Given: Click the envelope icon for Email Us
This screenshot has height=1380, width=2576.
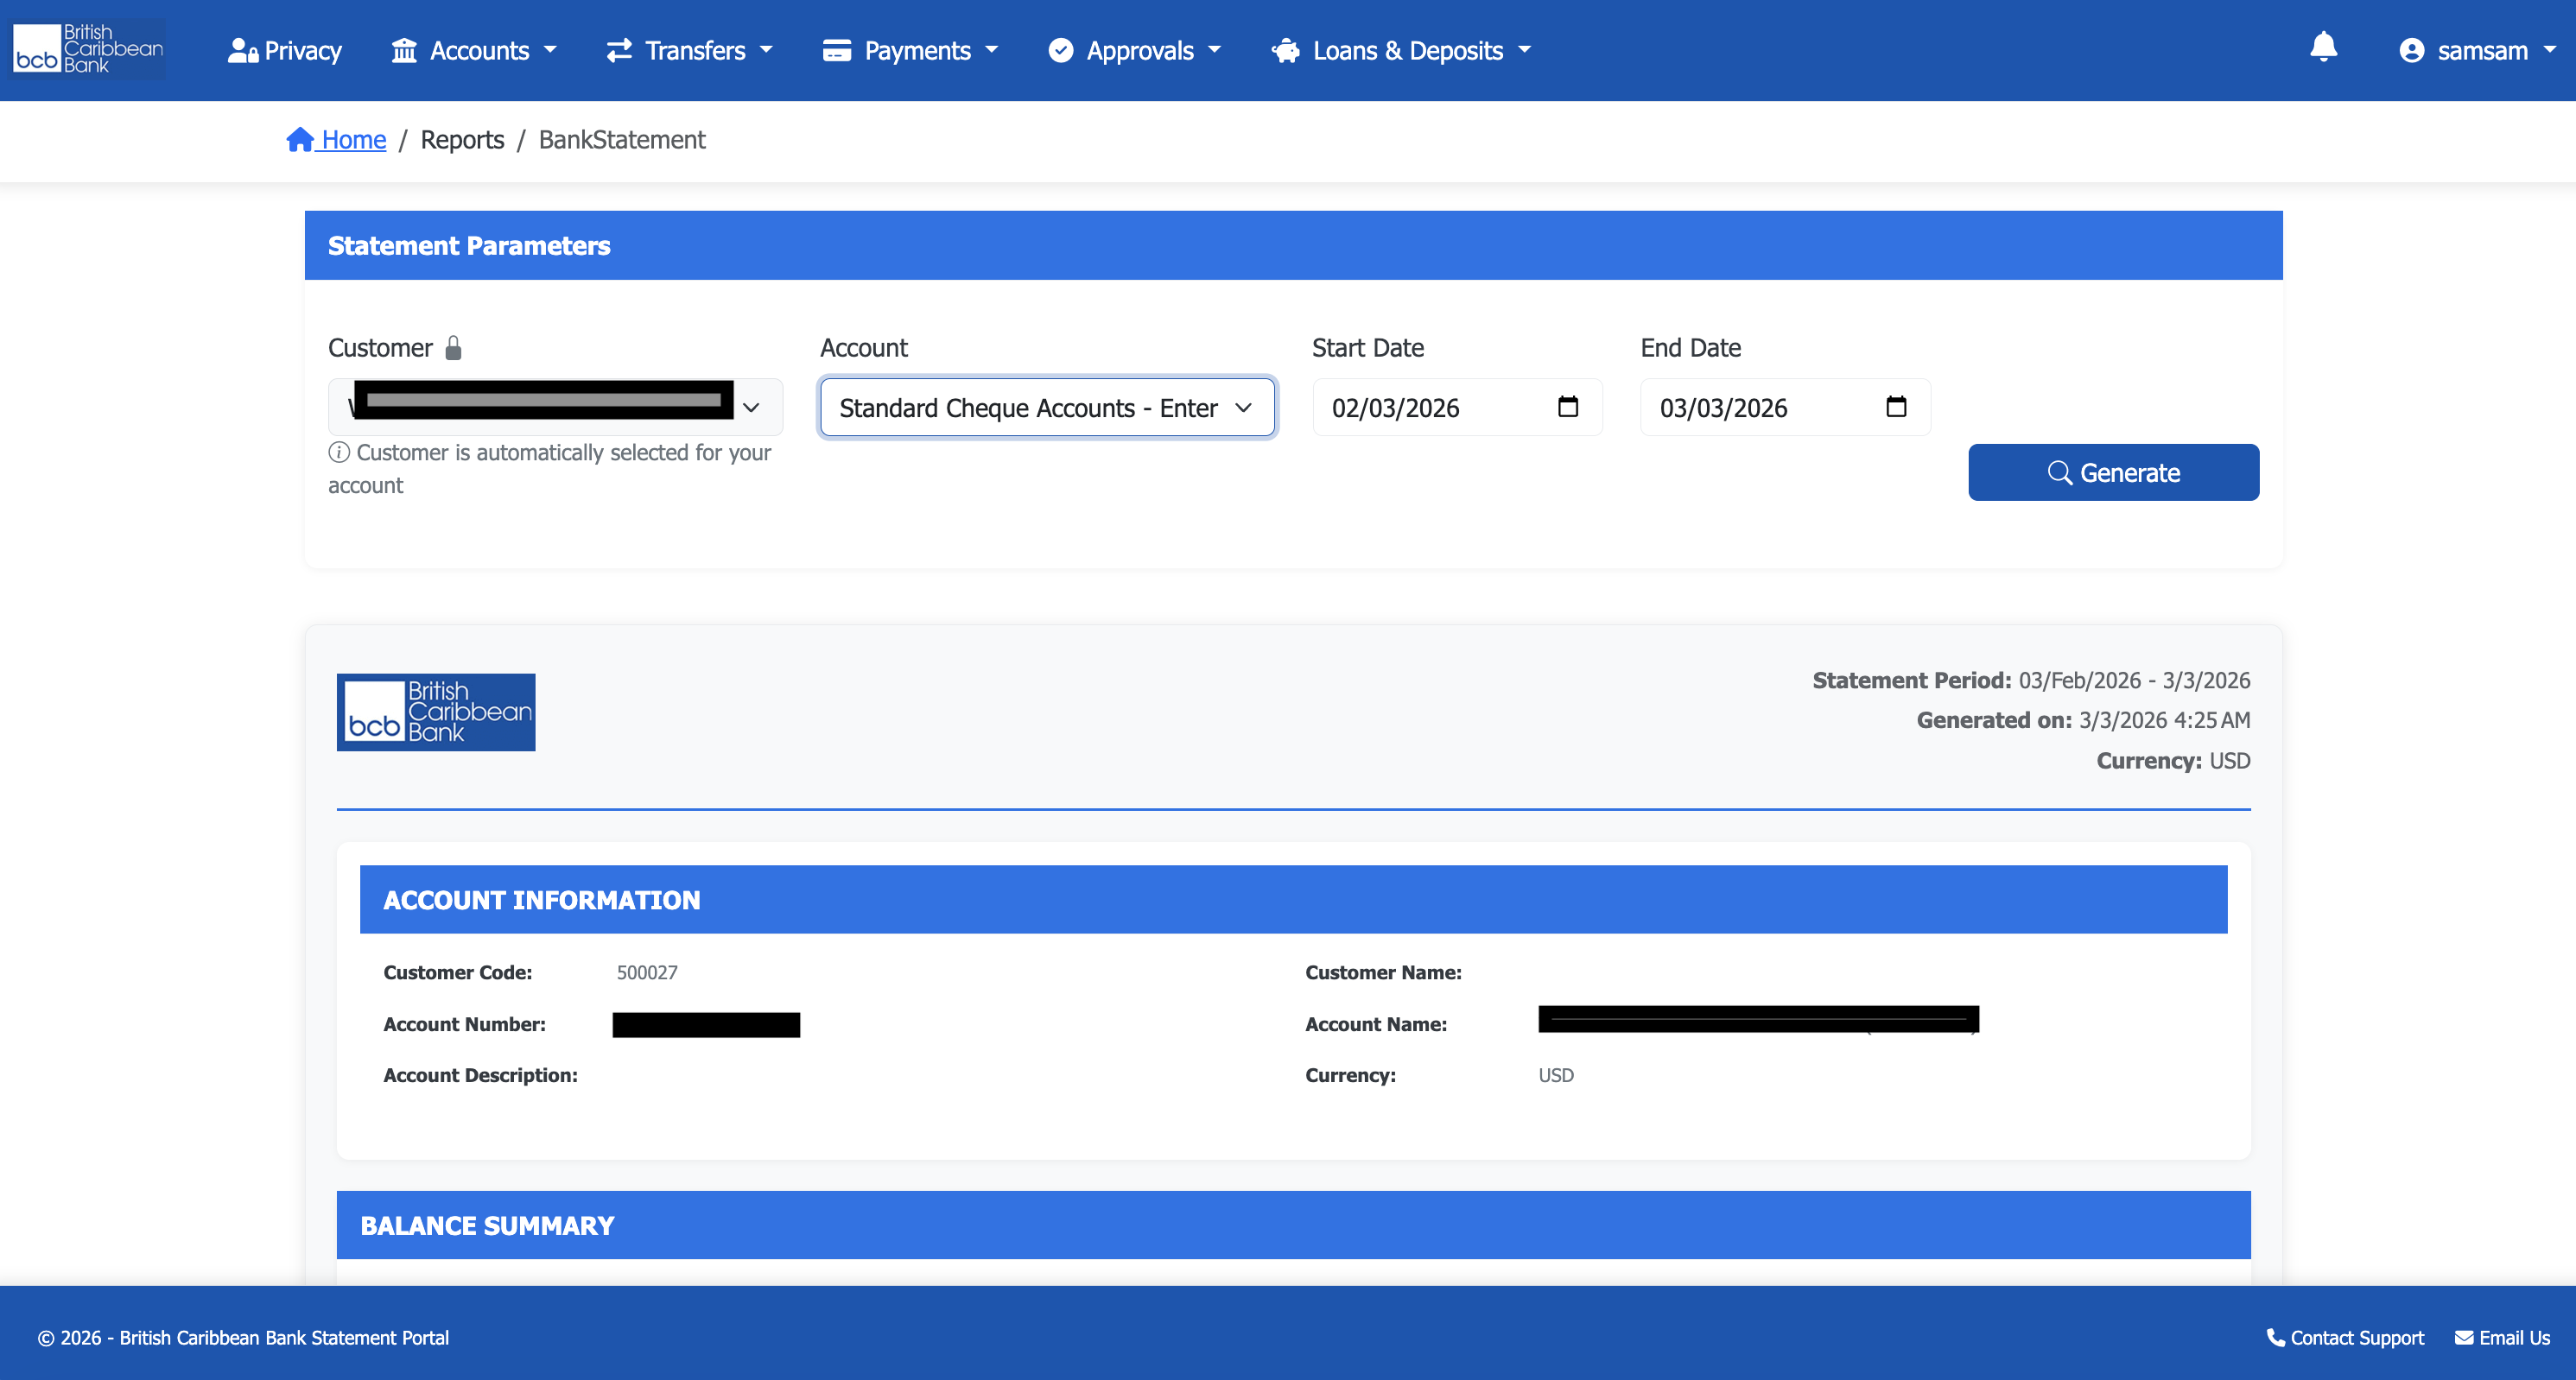Looking at the screenshot, I should (x=2463, y=1337).
